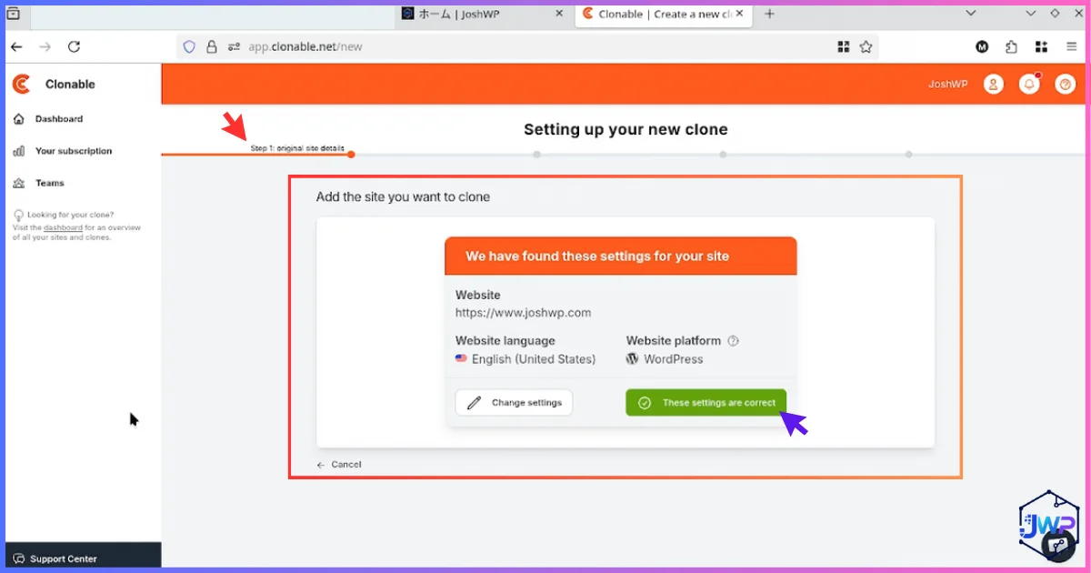
Task: Click the pencil icon on Change settings
Action: point(474,403)
